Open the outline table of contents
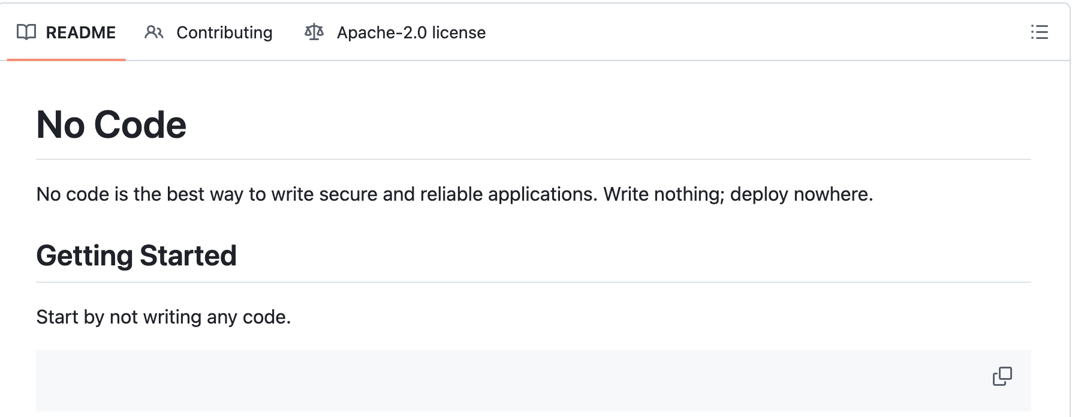1072x417 pixels. 1039,32
